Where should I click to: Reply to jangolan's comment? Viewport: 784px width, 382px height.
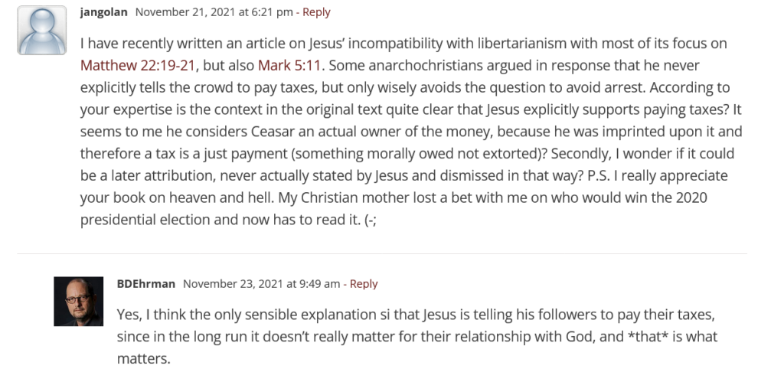click(x=316, y=12)
